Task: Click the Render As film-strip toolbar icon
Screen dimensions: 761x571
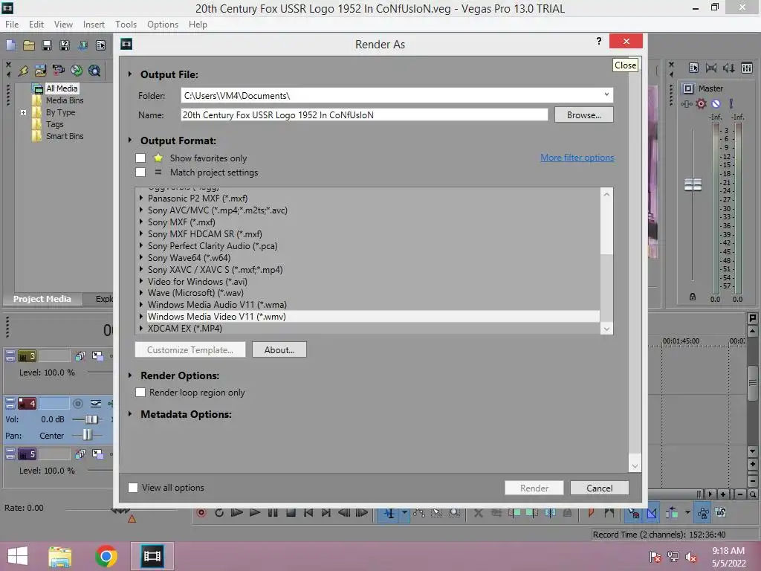Action: (83, 45)
